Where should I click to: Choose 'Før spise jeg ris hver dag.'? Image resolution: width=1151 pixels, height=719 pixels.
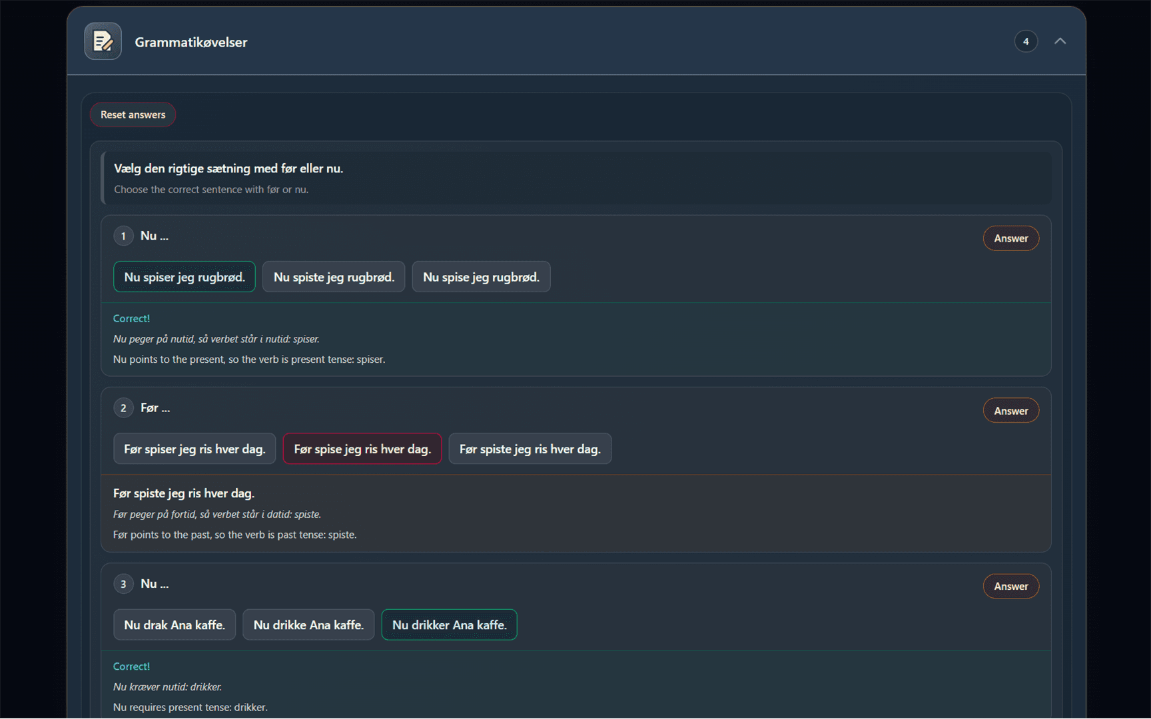click(x=362, y=449)
